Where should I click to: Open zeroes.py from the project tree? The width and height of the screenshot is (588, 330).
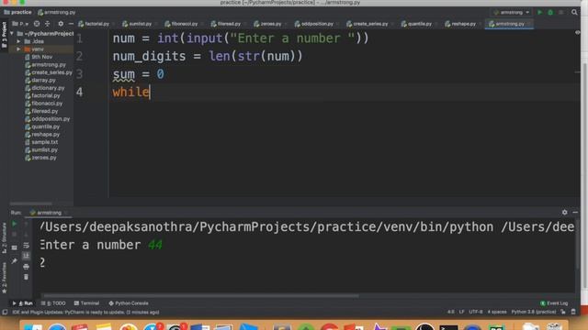click(40, 158)
